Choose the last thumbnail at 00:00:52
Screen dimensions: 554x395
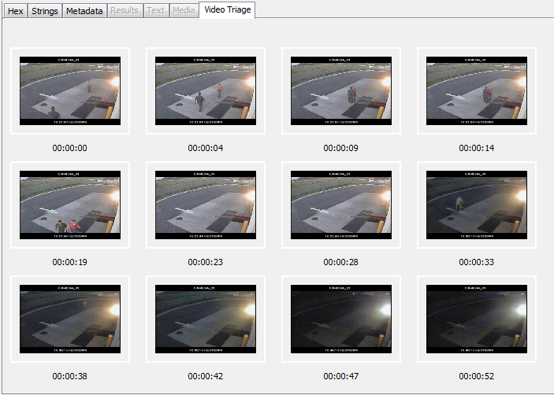pos(477,319)
